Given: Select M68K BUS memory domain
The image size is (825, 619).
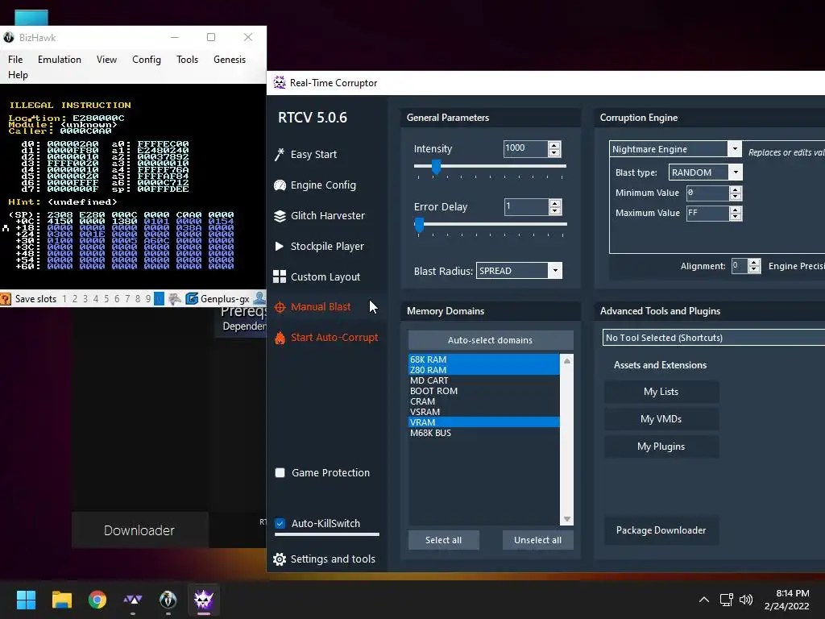Looking at the screenshot, I should coord(483,433).
